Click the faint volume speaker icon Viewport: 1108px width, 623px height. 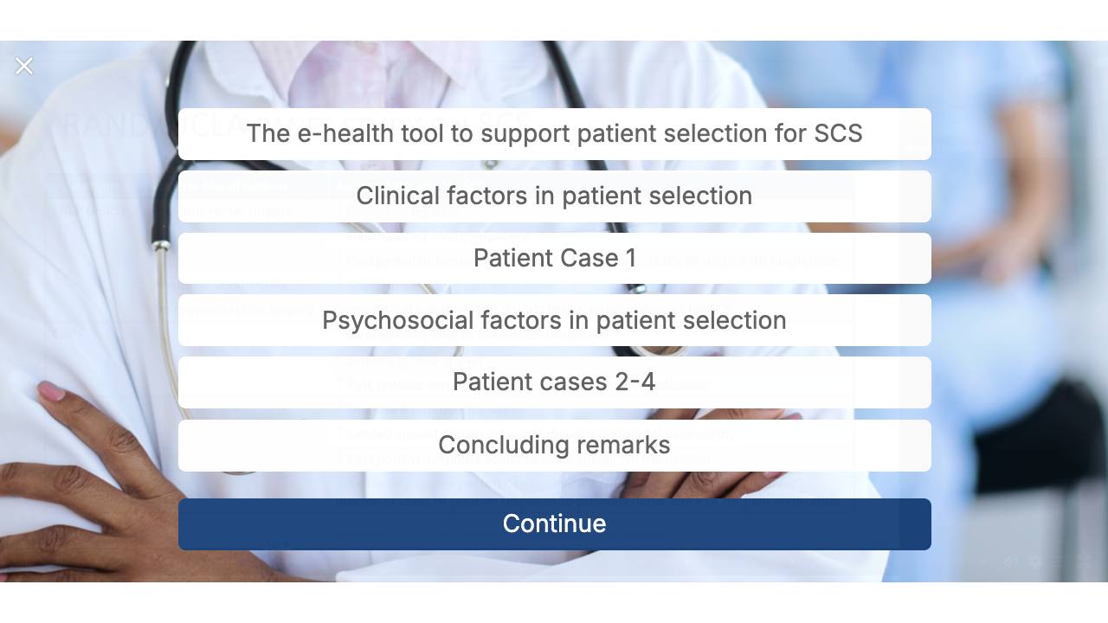(1010, 562)
